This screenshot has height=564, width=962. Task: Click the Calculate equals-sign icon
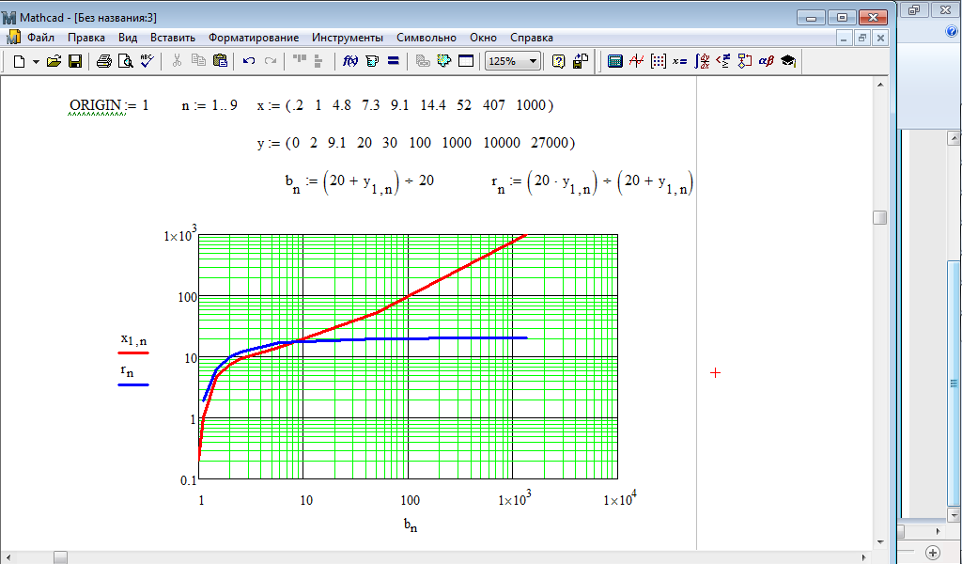tap(393, 61)
